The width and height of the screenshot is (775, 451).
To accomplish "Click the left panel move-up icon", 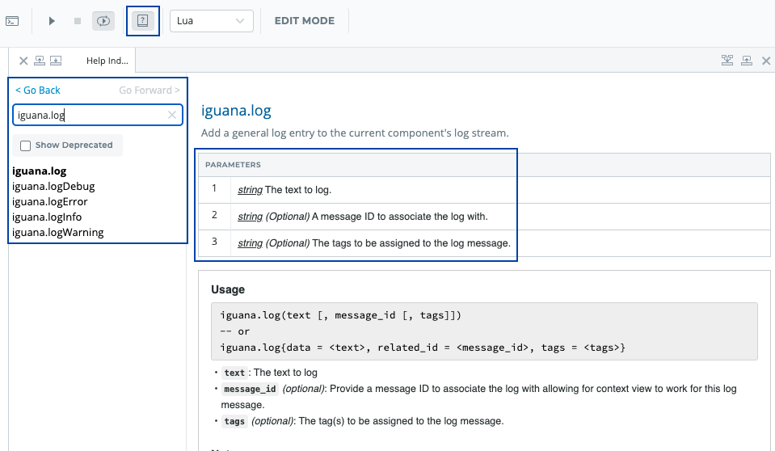I will (39, 61).
